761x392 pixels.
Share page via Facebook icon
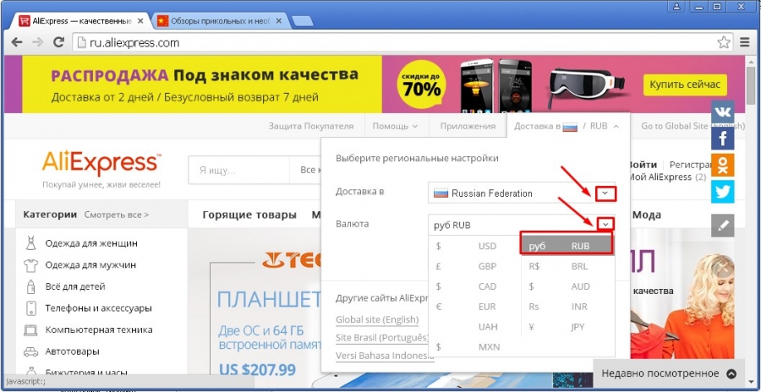[x=723, y=139]
